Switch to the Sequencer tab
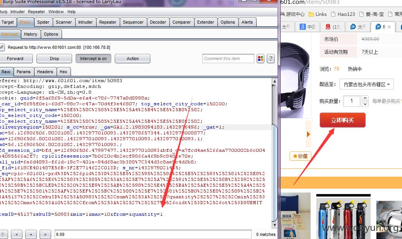402x239 pixels. (x=133, y=22)
